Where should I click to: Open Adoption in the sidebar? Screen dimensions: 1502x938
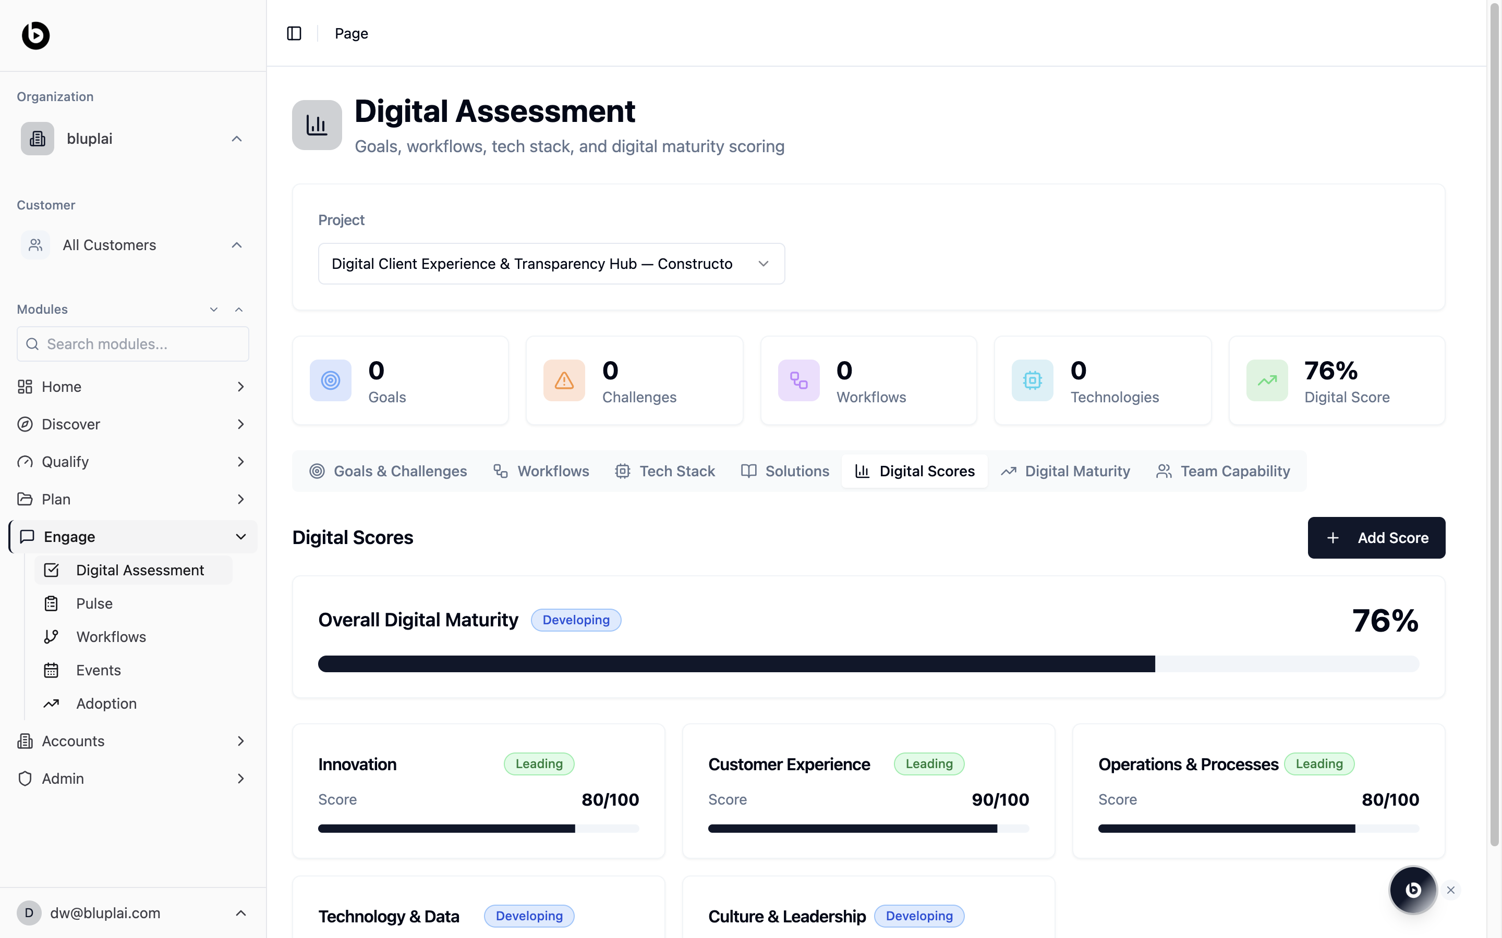(106, 703)
